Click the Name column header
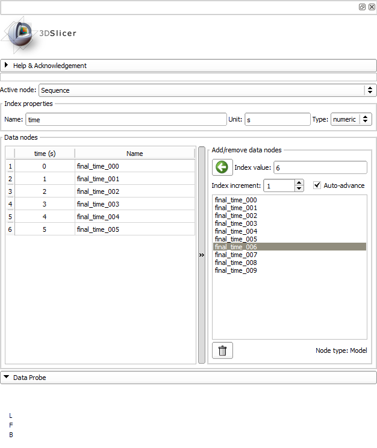The image size is (377, 448). click(x=135, y=154)
